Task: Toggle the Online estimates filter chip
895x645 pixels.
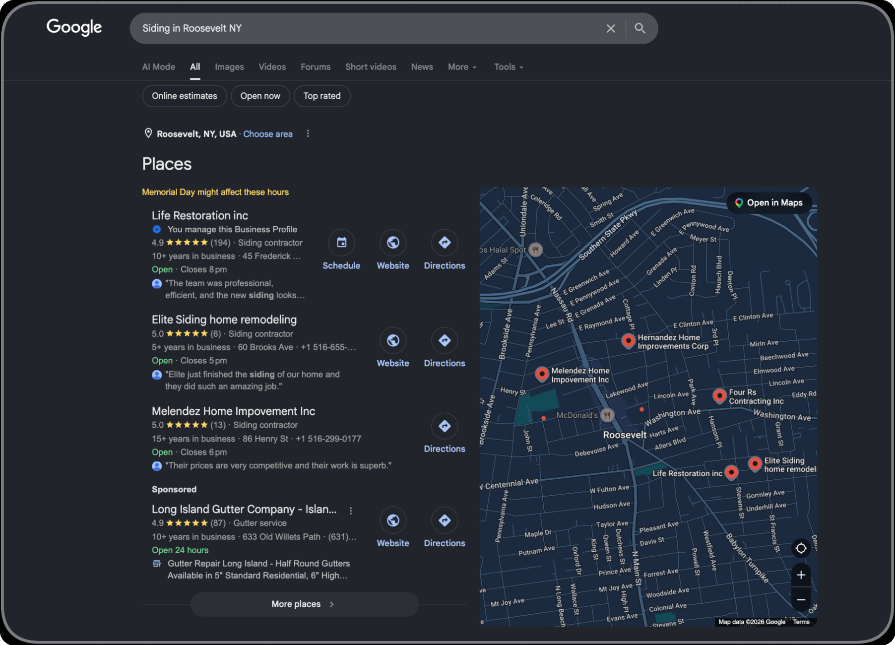Action: [185, 96]
